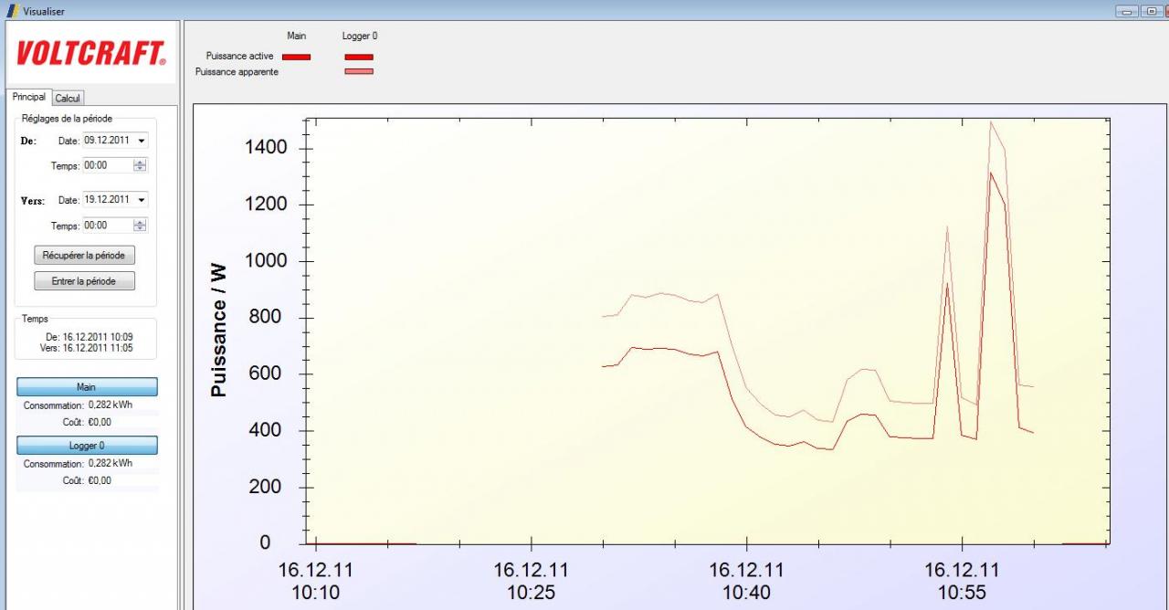1169x610 pixels.
Task: Click the Puissance apparente legend label
Action: coord(237,72)
